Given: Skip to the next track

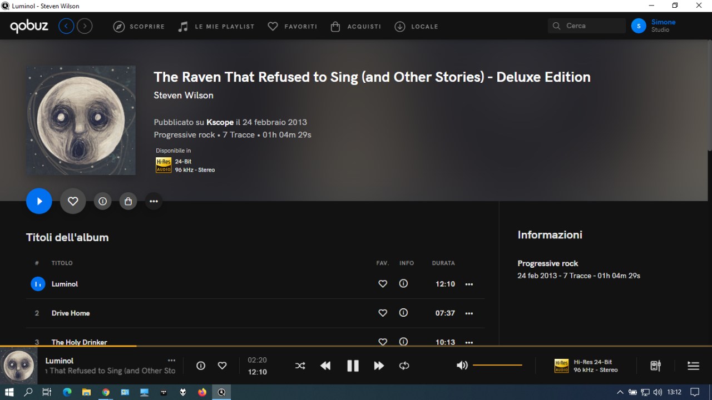Looking at the screenshot, I should point(379,366).
